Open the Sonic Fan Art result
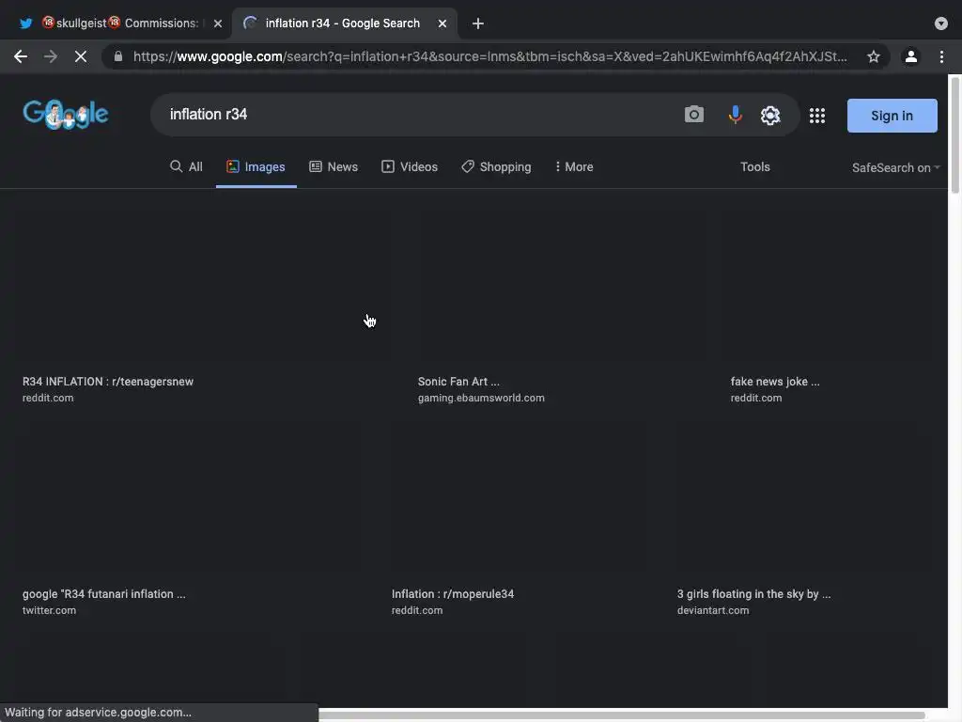 pos(458,382)
